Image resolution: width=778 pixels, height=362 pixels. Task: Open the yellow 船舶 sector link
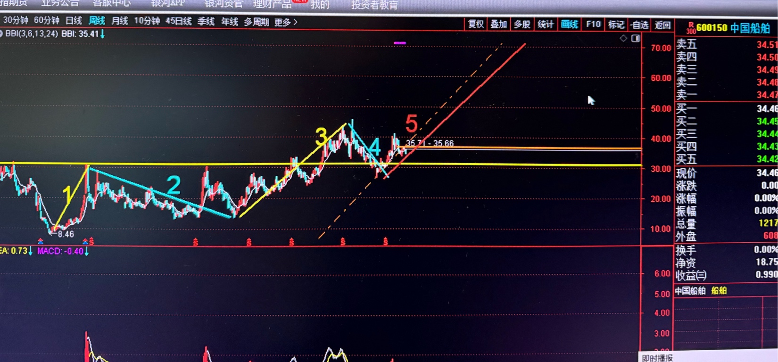pos(719,291)
